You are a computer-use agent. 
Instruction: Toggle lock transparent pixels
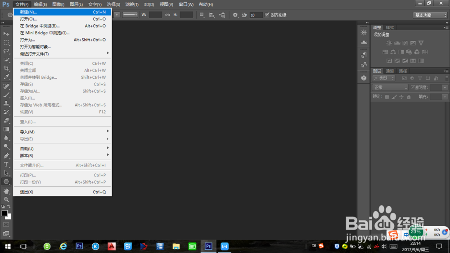coord(387,97)
